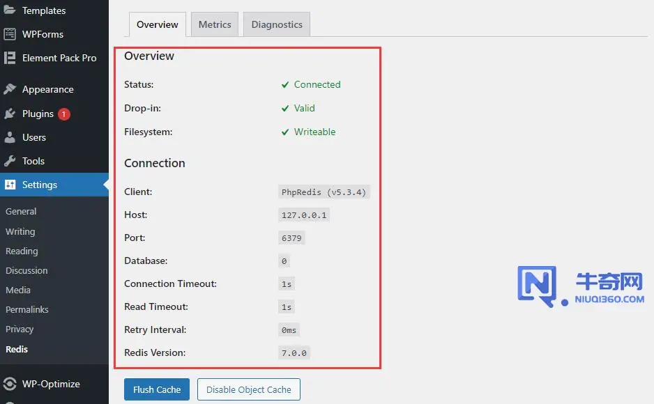Image resolution: width=654 pixels, height=404 pixels.
Task: Go to Permalinks settings submenu
Action: (26, 309)
